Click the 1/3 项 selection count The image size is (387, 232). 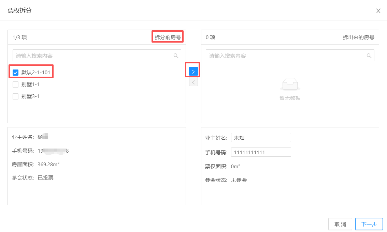[20, 37]
